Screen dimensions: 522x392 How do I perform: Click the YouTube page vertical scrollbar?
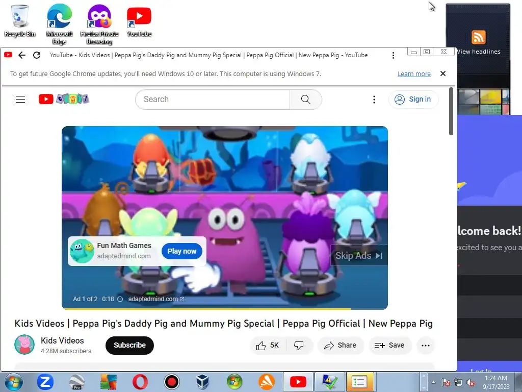click(451, 111)
